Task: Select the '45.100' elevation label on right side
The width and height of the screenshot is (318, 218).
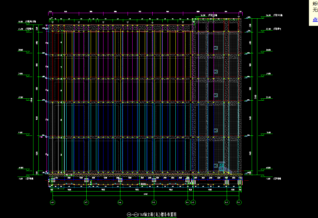Action: [268, 29]
